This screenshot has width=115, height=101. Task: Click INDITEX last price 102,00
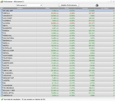point(55,46)
